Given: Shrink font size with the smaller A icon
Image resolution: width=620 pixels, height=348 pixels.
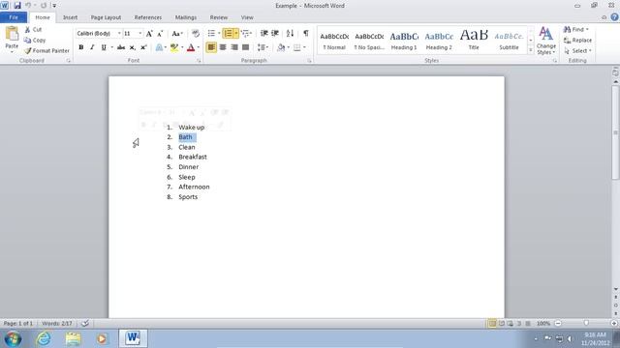Looking at the screenshot, I should tap(160, 34).
